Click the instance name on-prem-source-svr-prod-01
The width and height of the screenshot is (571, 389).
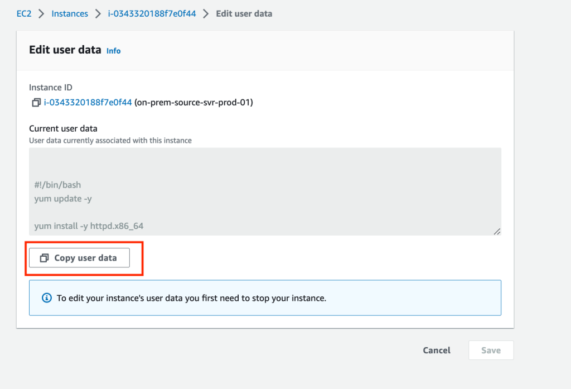point(193,103)
